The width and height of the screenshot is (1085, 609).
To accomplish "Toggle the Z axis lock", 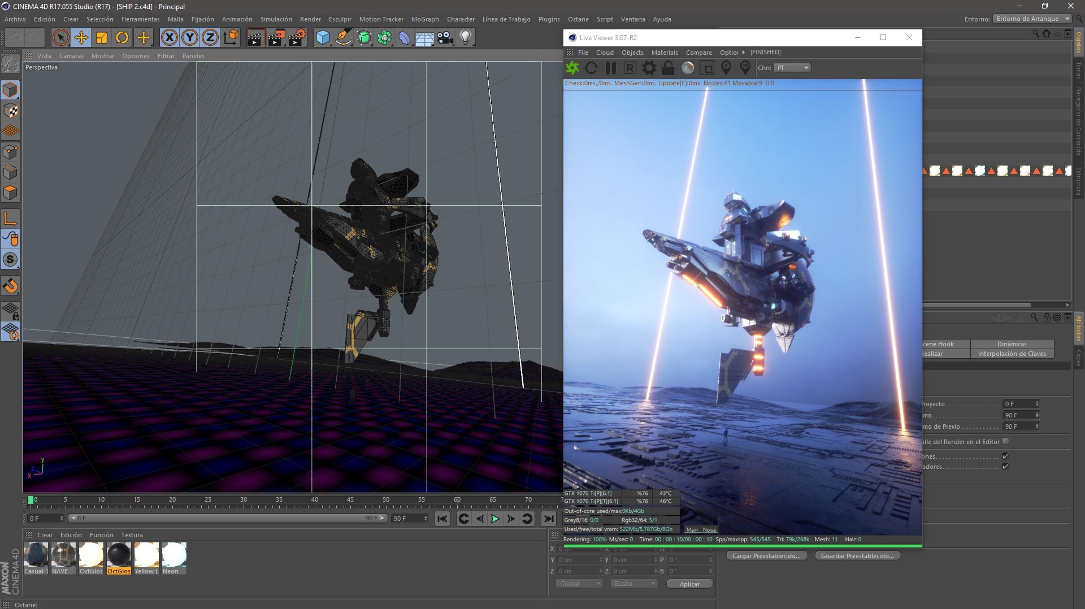I will 210,38.
